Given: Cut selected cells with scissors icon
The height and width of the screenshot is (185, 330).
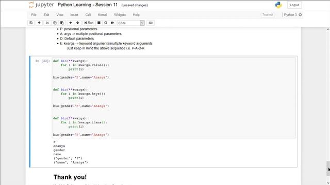Looking at the screenshot, I should pyautogui.click(x=47, y=23).
